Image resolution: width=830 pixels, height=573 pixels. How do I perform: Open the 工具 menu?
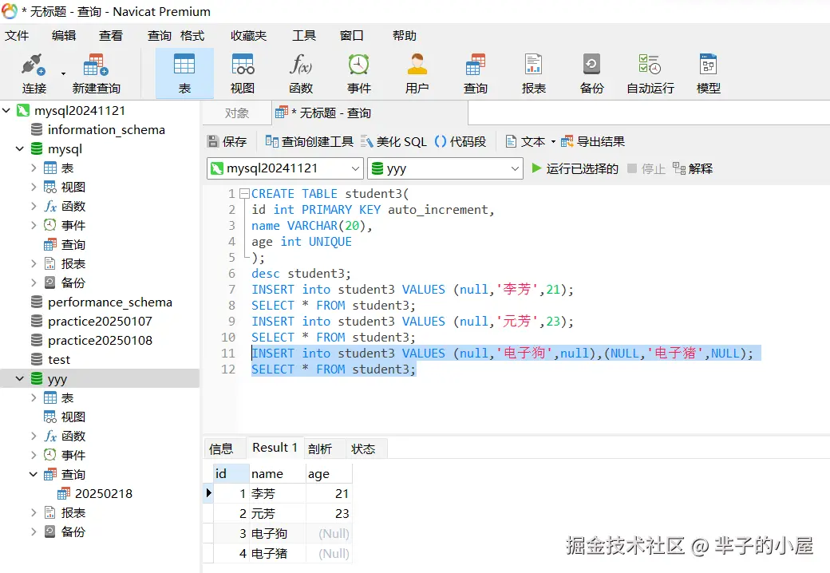pos(304,35)
